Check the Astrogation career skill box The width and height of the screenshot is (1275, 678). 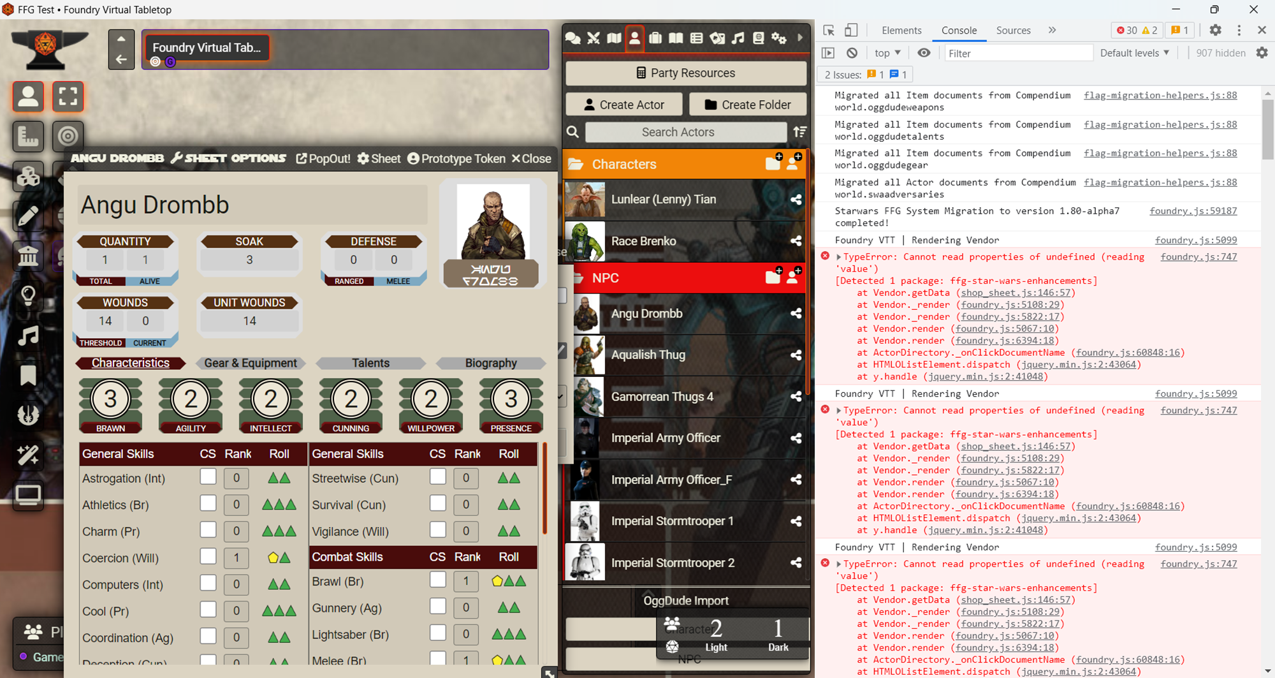(x=208, y=478)
